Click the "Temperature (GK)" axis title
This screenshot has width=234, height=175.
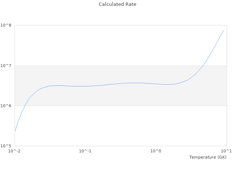(x=208, y=157)
